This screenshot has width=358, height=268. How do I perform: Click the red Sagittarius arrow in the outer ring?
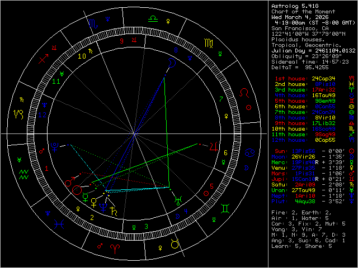pos(44,59)
